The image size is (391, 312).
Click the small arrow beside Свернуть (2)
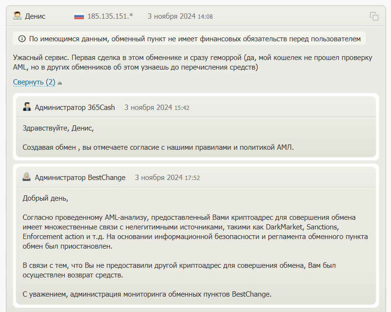click(x=60, y=83)
